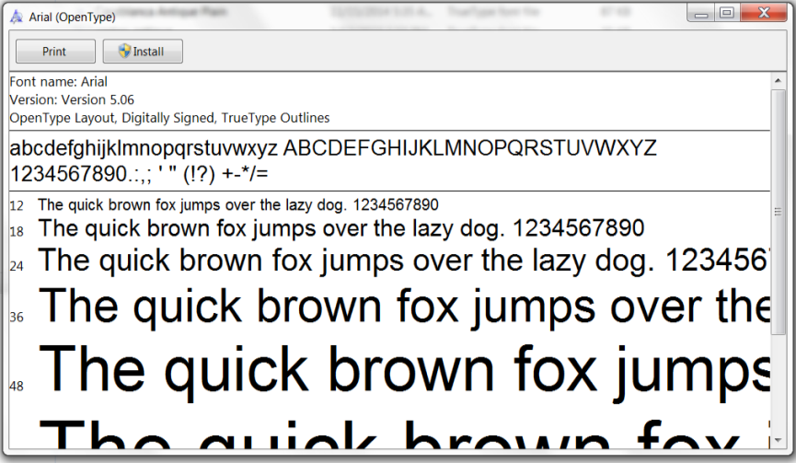Close the Arial font viewer window

[x=764, y=13]
